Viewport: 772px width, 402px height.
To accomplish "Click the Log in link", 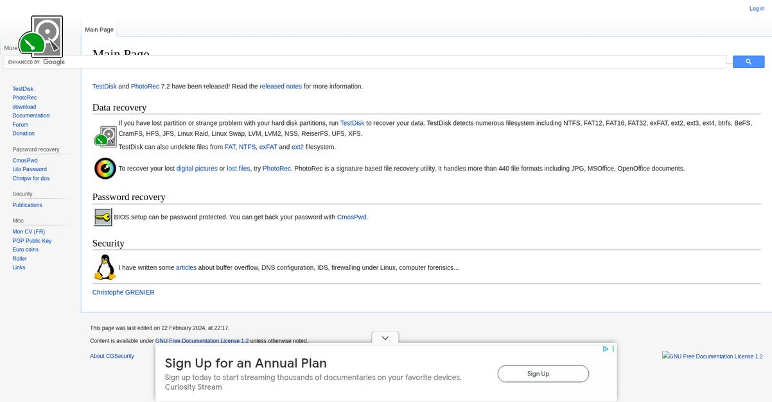I will [757, 9].
